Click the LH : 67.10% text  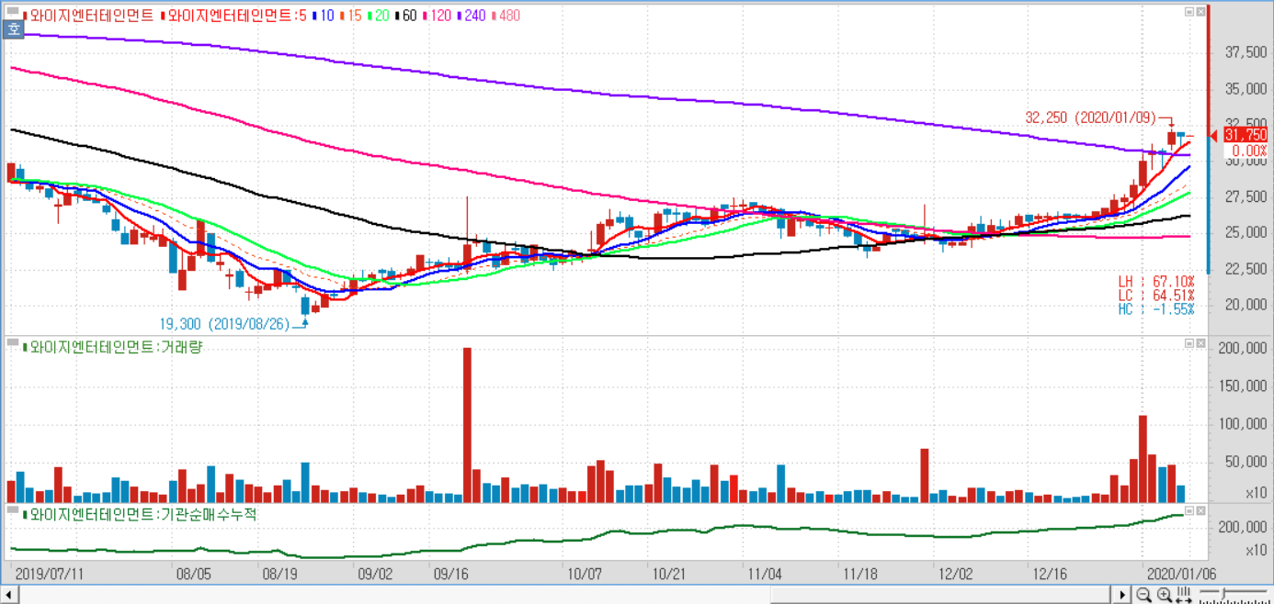[1156, 281]
